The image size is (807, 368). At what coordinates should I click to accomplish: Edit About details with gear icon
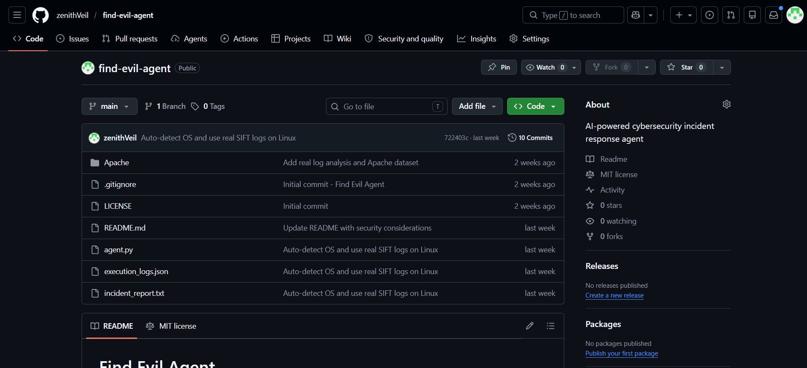tap(727, 104)
